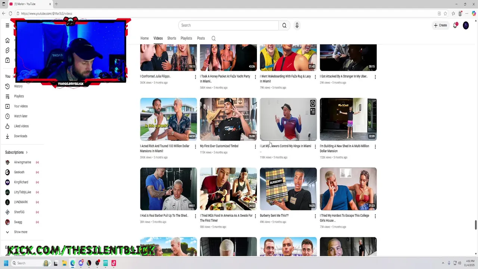The height and width of the screenshot is (269, 478).
Task: Play the Is this a prank mansion thumbnail
Action: pos(168,119)
